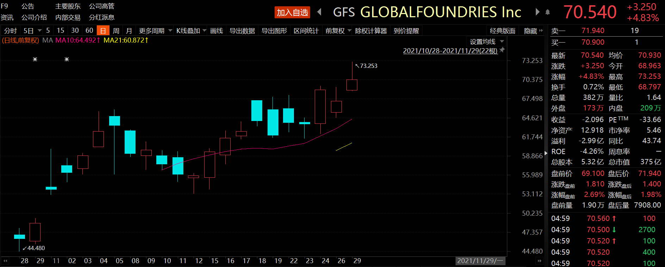
Task: Open the 前复权 adjustment dropdown
Action: pos(350,31)
